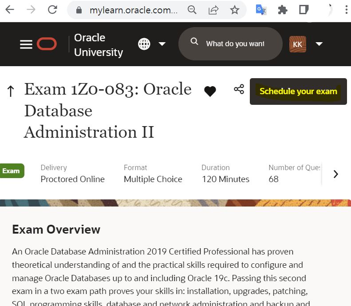
Task: Bookmark this page with the star
Action: (x=235, y=10)
